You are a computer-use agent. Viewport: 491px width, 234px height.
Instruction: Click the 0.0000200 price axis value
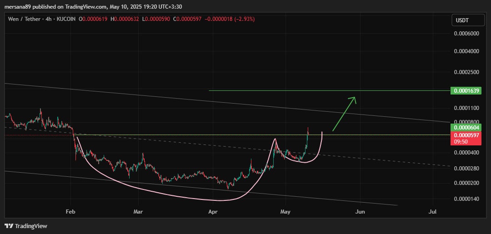pos(467,183)
